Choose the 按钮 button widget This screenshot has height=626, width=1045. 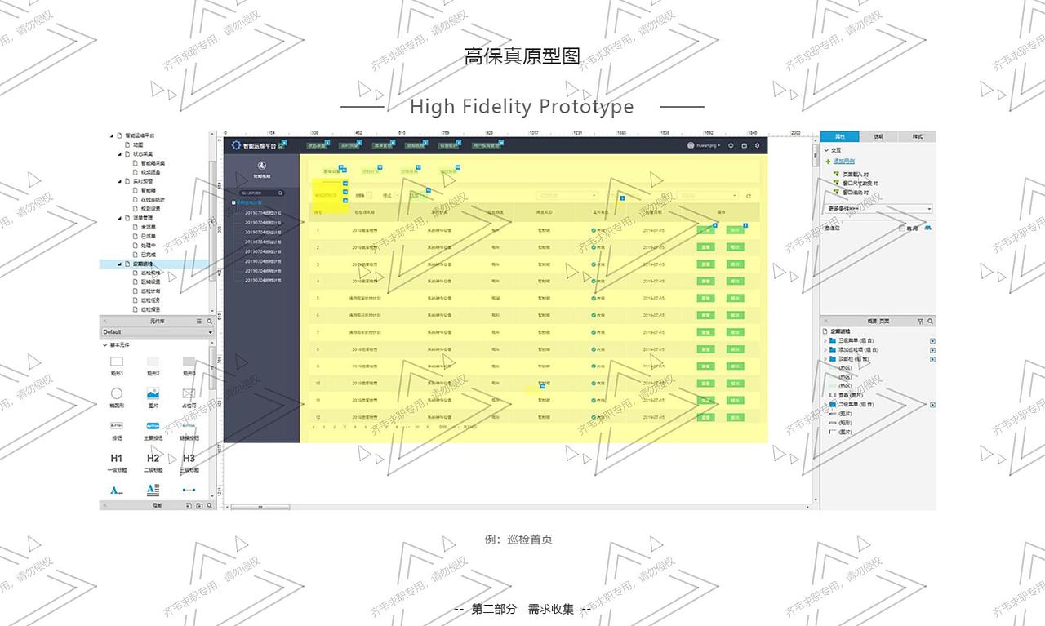click(117, 430)
